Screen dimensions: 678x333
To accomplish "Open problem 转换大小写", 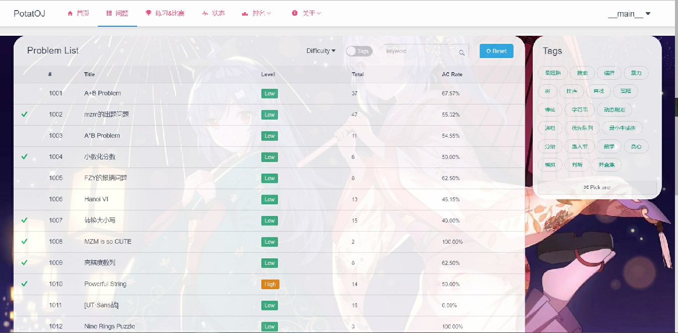I will coord(100,220).
